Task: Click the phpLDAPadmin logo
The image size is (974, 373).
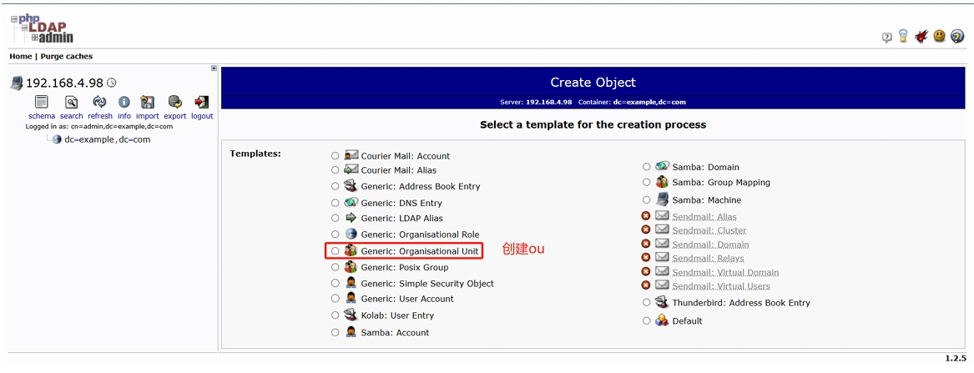Action: click(x=43, y=28)
